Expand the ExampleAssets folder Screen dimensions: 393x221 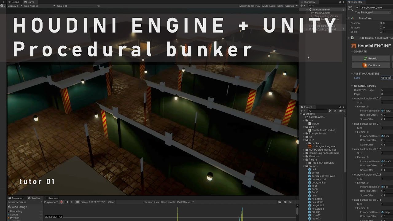(x=303, y=134)
